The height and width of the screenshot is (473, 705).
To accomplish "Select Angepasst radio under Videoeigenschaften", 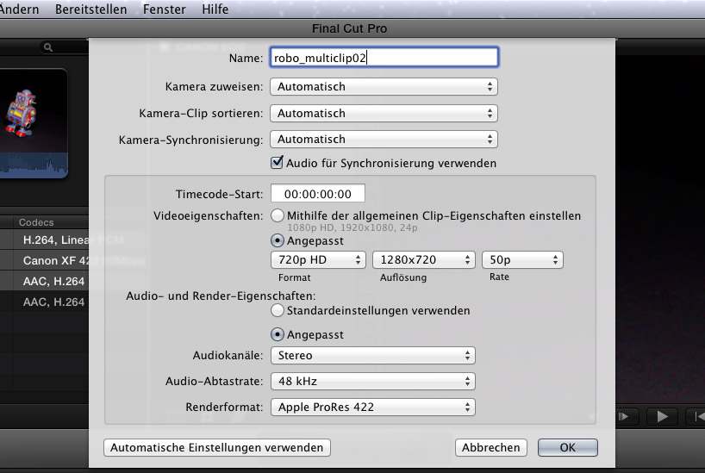I will point(278,241).
